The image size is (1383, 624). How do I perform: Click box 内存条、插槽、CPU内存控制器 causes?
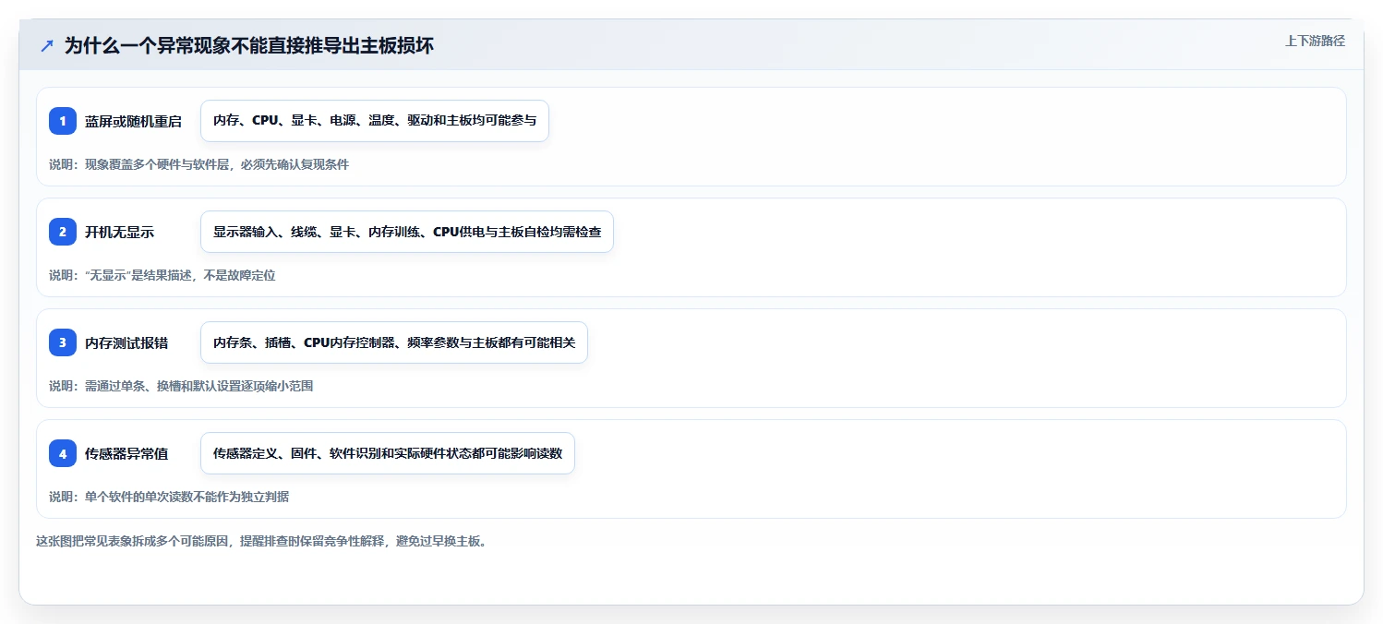click(x=394, y=342)
